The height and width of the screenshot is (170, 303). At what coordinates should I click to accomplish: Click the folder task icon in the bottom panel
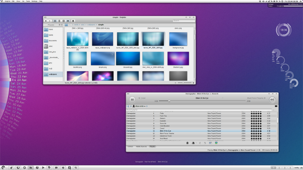[x=31, y=168]
